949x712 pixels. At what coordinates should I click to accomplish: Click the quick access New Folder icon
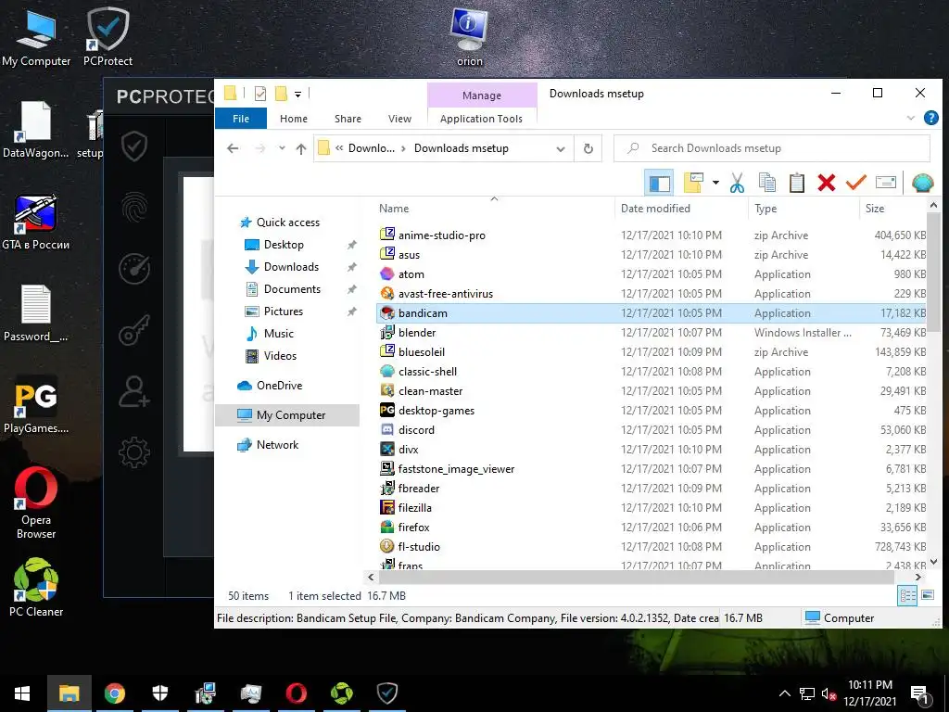(x=281, y=94)
